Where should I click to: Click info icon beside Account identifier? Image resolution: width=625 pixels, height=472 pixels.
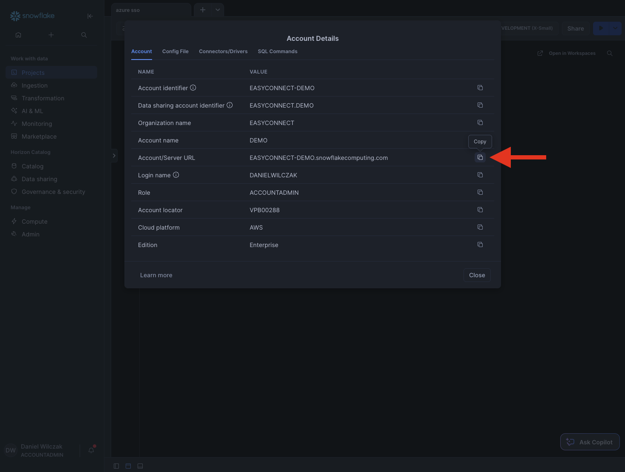193,88
